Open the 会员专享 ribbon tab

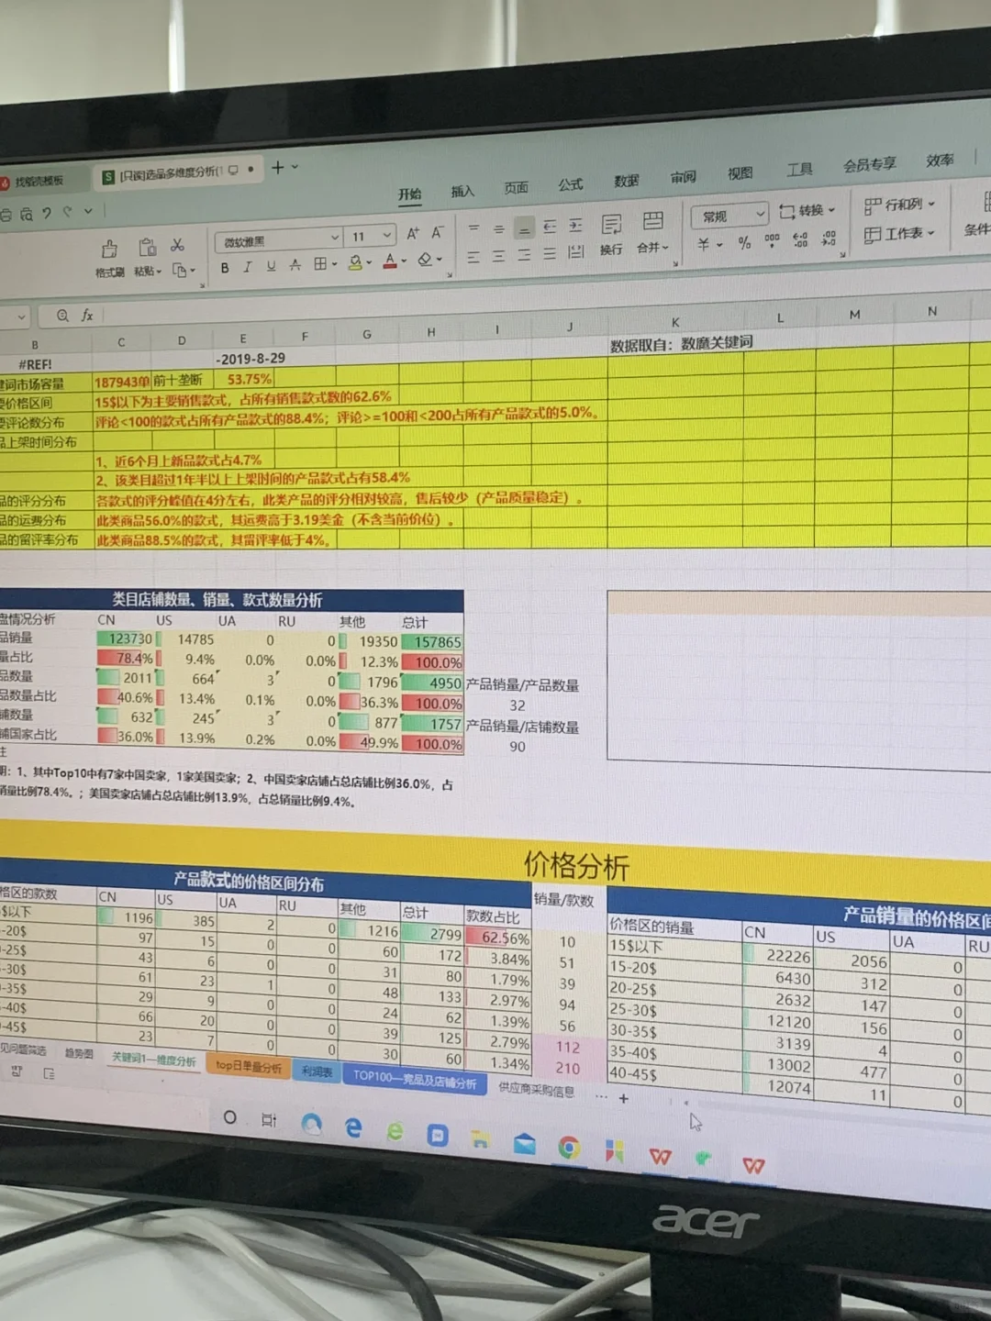pos(870,164)
